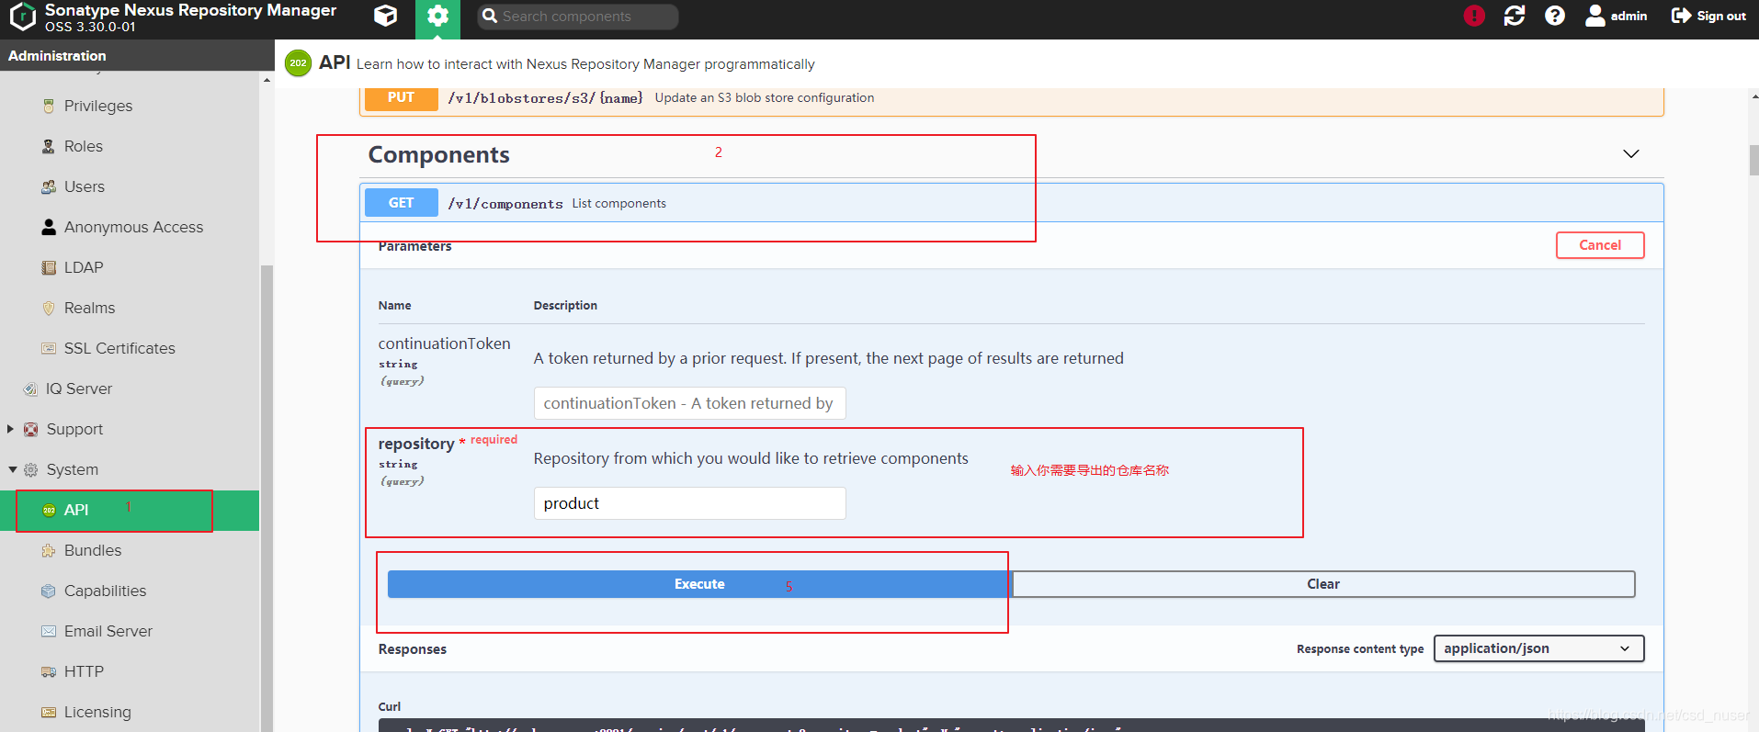This screenshot has height=732, width=1759.
Task: Open Administration gear icon in the header
Action: point(437,16)
